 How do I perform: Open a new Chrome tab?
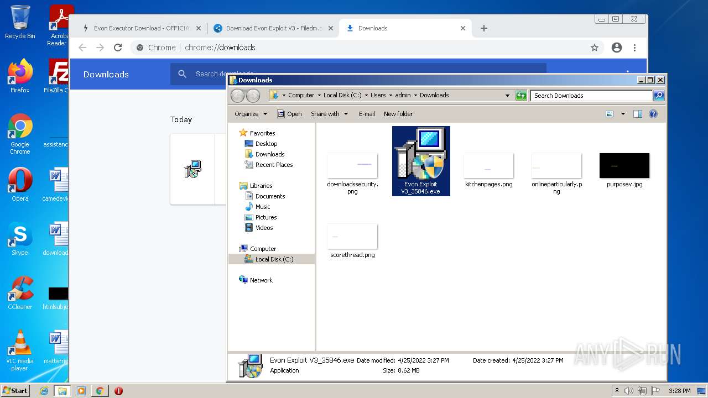[484, 28]
